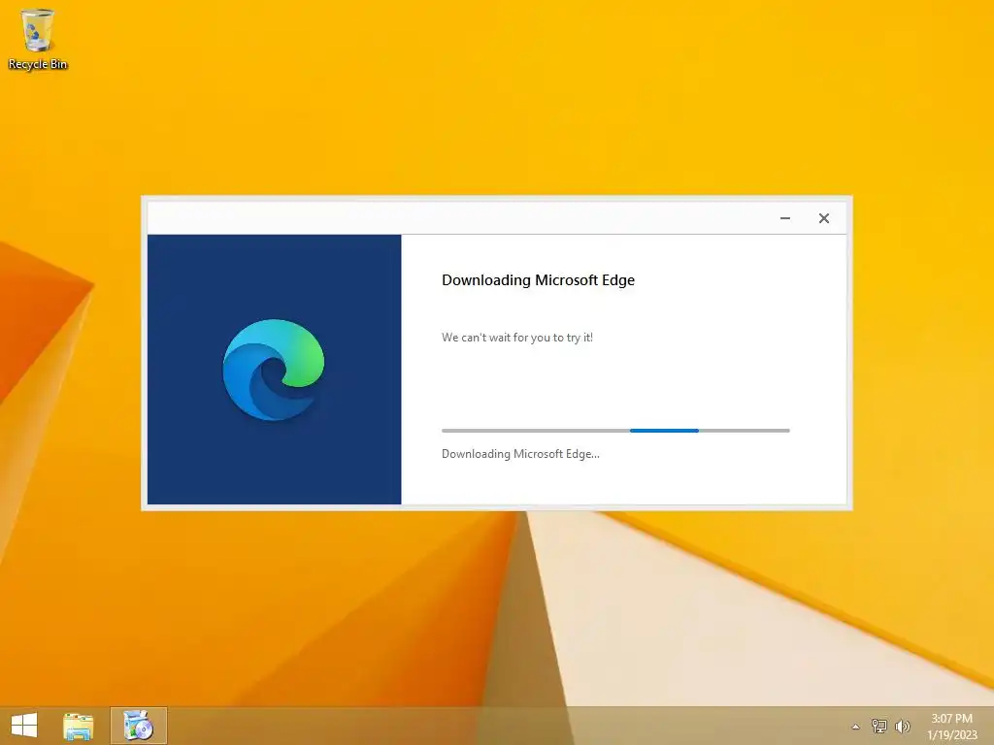Image resolution: width=994 pixels, height=745 pixels.
Task: Minimize the Edge installer window
Action: pyautogui.click(x=784, y=218)
